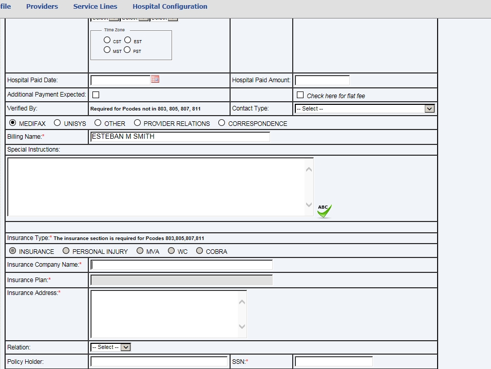Focus the Hospital Paid Amount field
Viewport: 491px width, 369px height.
click(322, 80)
